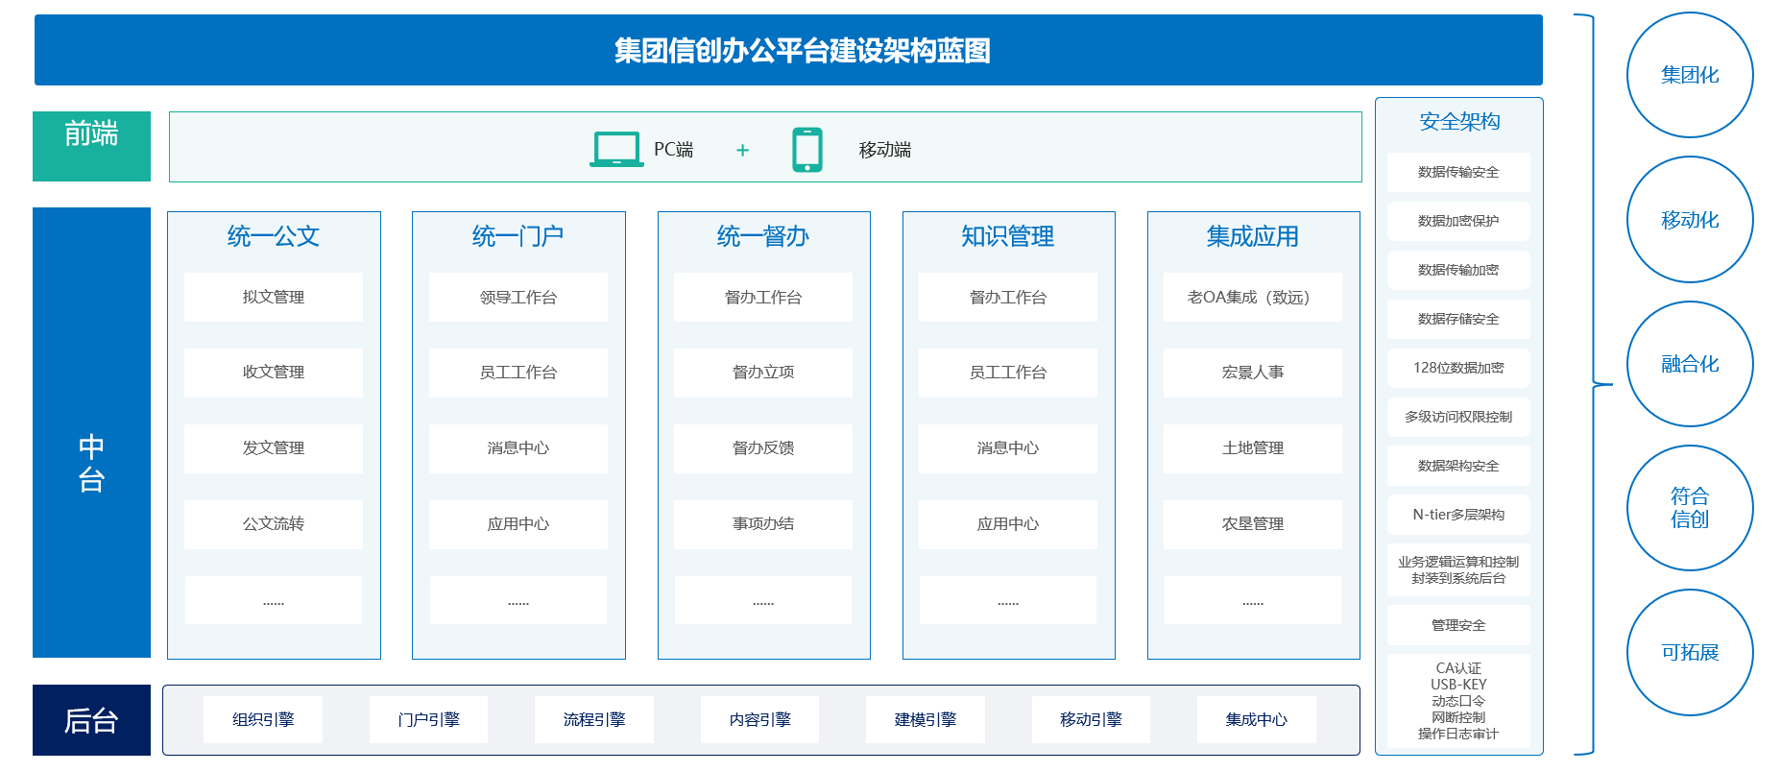Screen dimensions: 1781x772
Task: Click the 移动化 circle
Action: [1690, 220]
